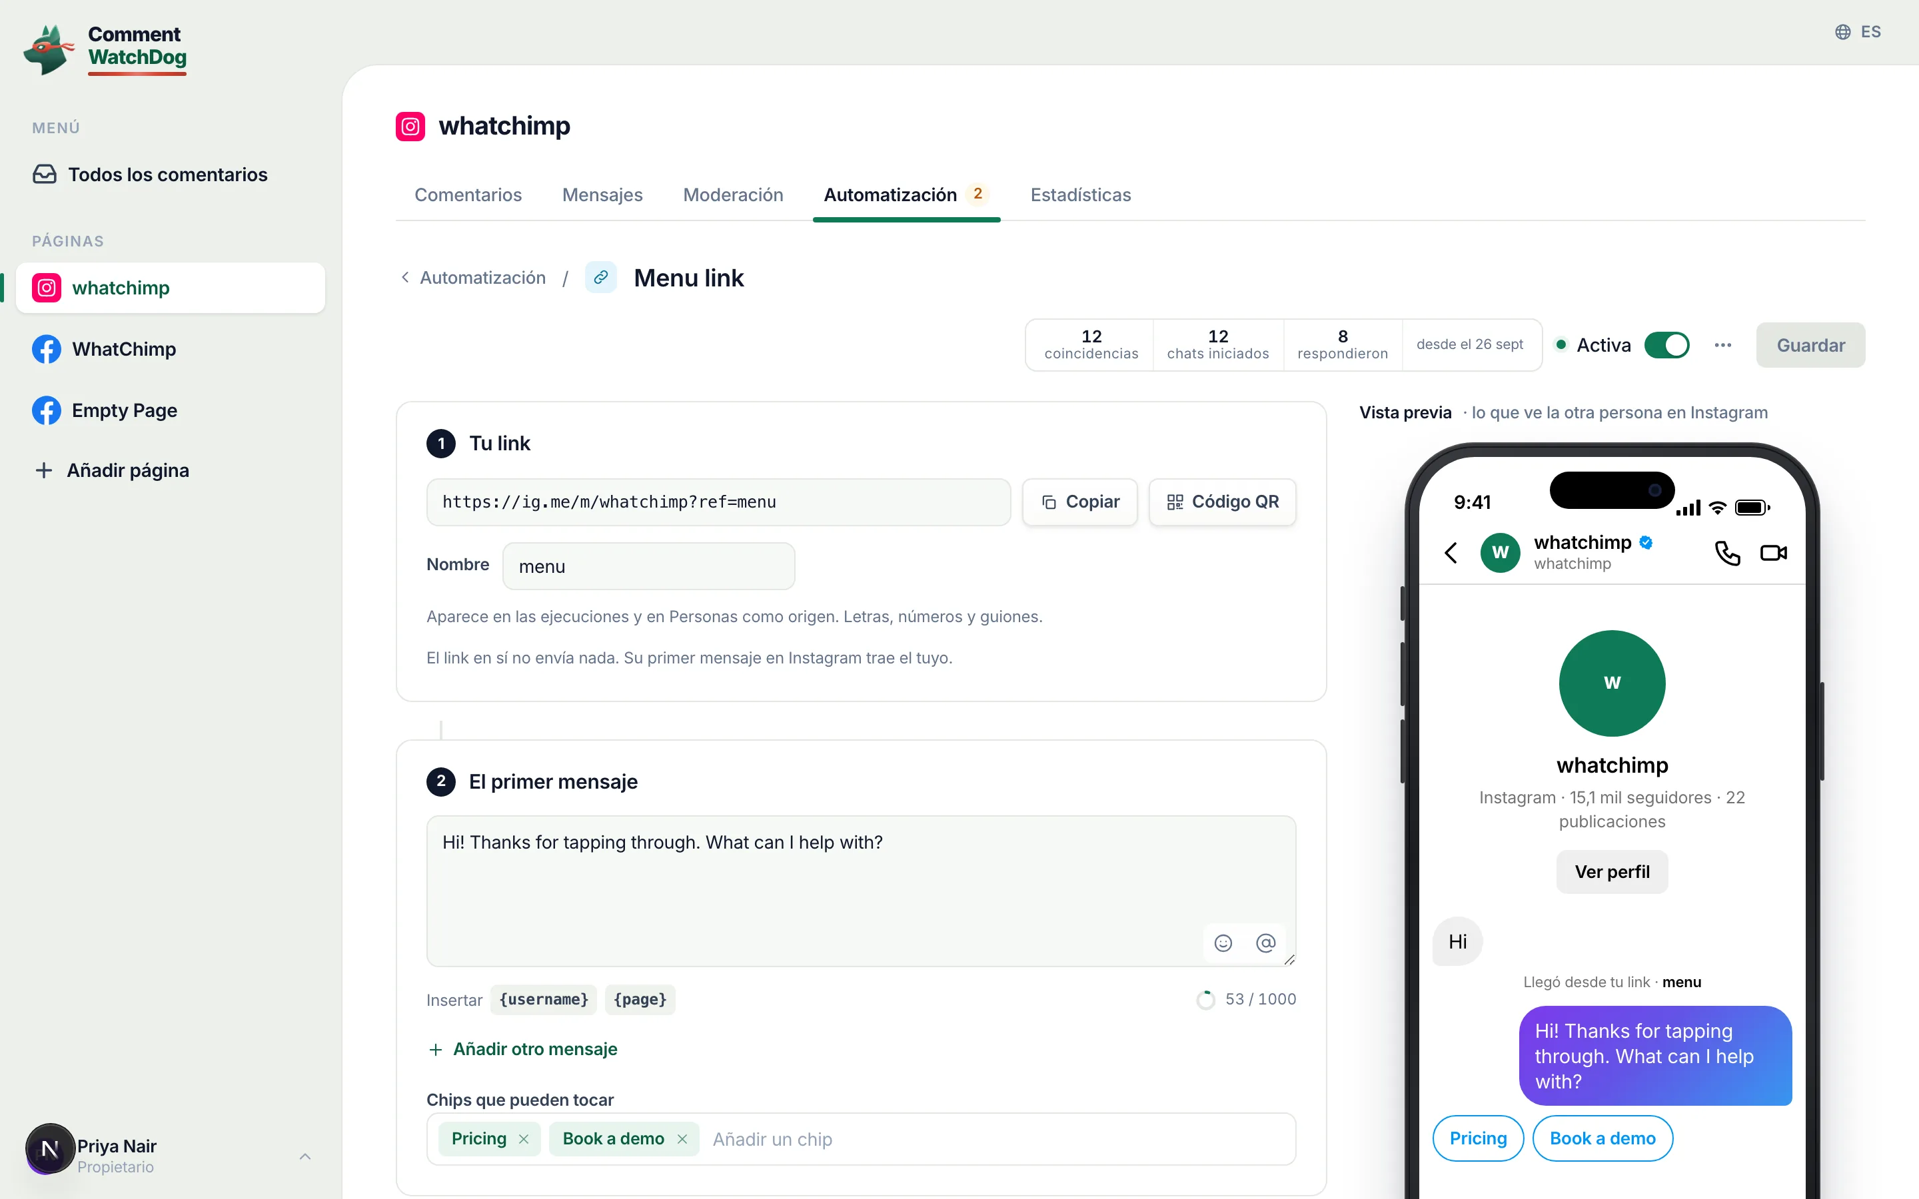1919x1199 pixels.
Task: Click the Guardar button
Action: click(1810, 345)
